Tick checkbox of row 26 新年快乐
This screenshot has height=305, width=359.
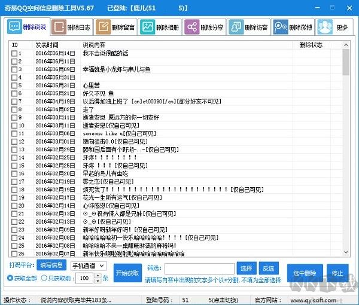[14, 254]
